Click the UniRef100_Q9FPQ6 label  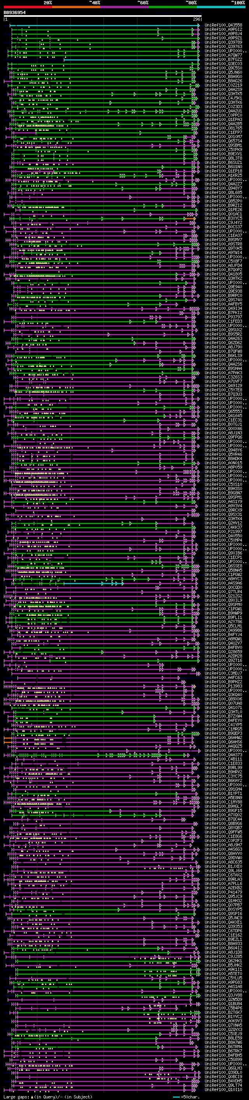pyautogui.click(x=223, y=437)
